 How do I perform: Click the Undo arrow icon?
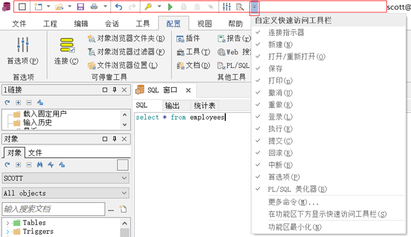(x=119, y=7)
